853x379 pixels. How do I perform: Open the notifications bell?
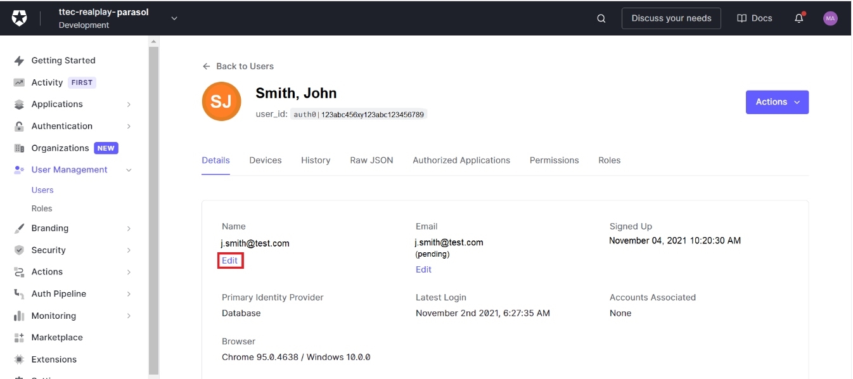[x=798, y=18]
